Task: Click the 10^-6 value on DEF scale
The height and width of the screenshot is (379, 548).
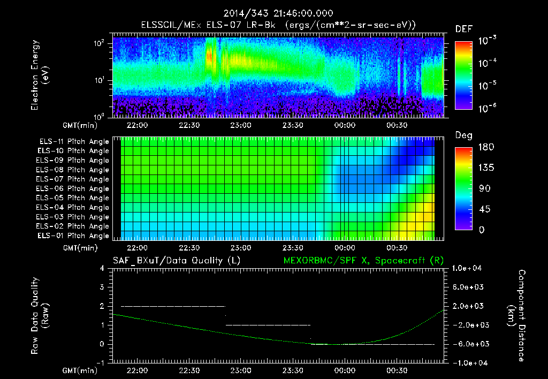Action: (488, 108)
